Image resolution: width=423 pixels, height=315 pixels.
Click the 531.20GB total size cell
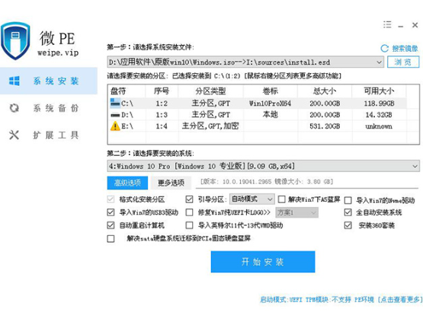click(325, 126)
